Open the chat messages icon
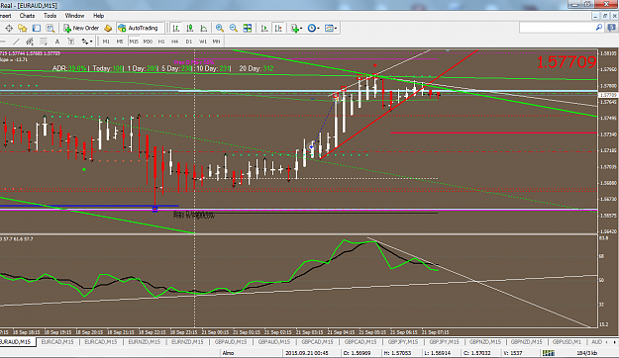This screenshot has width=619, height=358. (612, 28)
